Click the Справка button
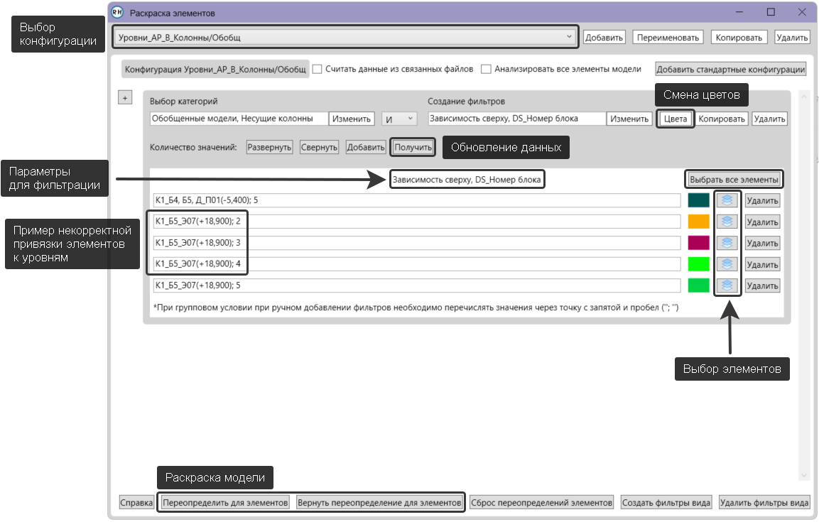819x522 pixels. point(136,503)
